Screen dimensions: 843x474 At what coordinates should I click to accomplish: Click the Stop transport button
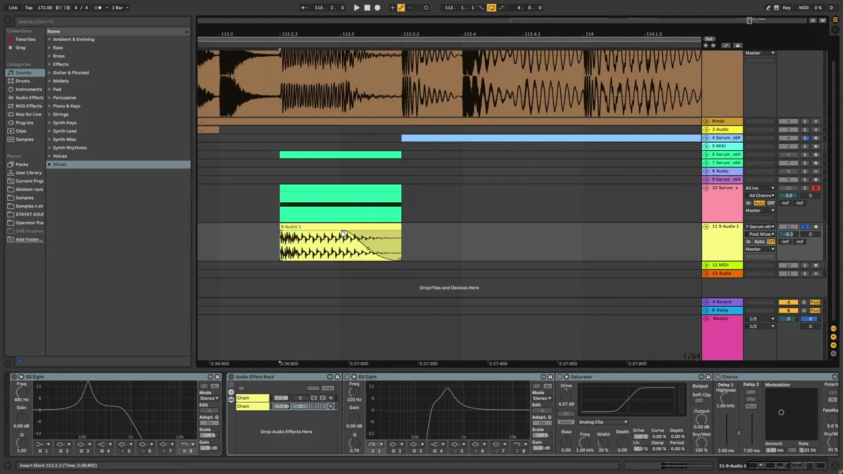coord(367,8)
